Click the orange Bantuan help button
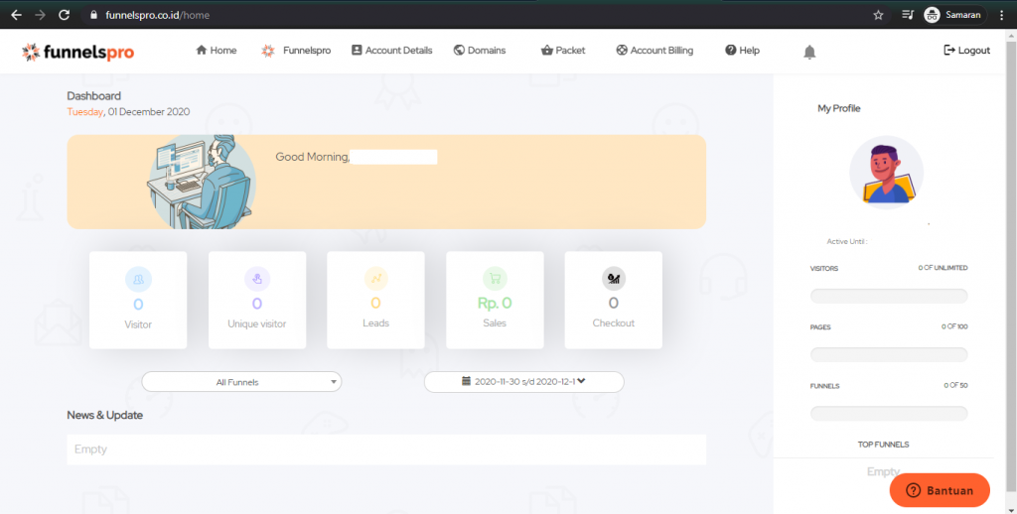The height and width of the screenshot is (514, 1017). (x=940, y=490)
